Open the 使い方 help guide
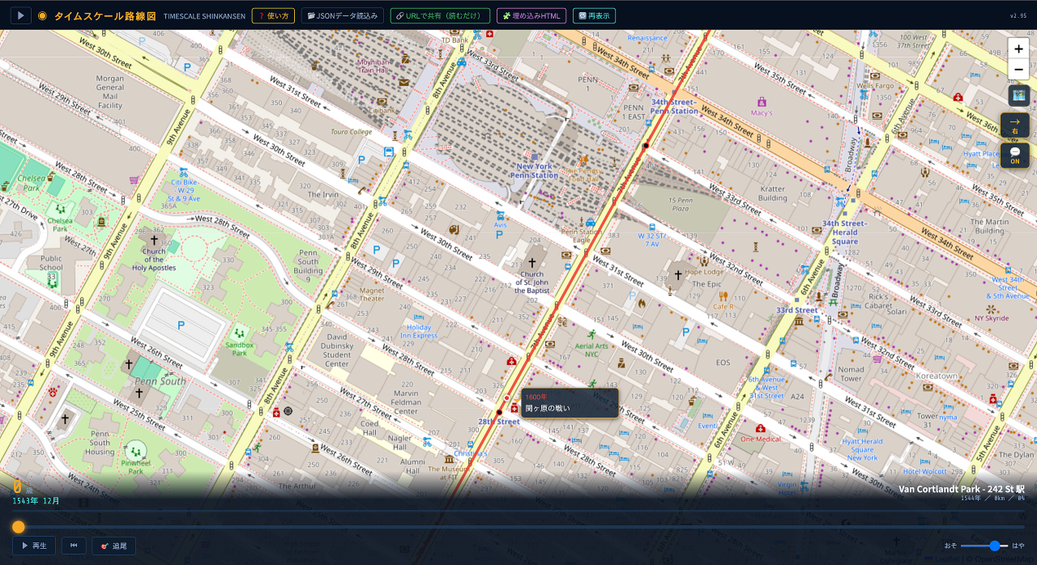 click(x=273, y=15)
